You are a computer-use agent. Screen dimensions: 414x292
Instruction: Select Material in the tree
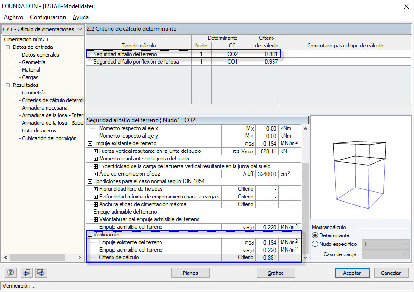pos(31,70)
